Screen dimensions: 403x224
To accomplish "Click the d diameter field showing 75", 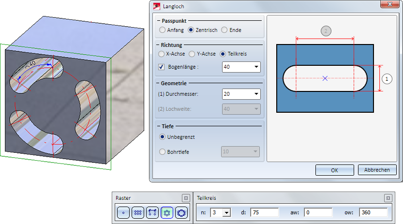I will [x=265, y=212].
